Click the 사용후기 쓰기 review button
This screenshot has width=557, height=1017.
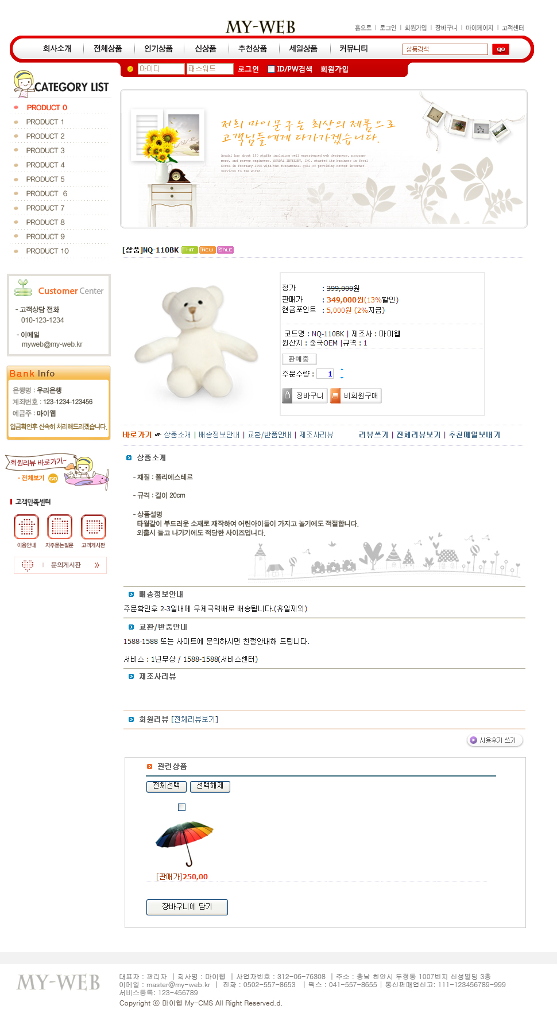click(x=495, y=740)
